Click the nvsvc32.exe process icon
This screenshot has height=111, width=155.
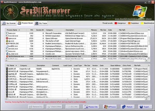point(7,36)
